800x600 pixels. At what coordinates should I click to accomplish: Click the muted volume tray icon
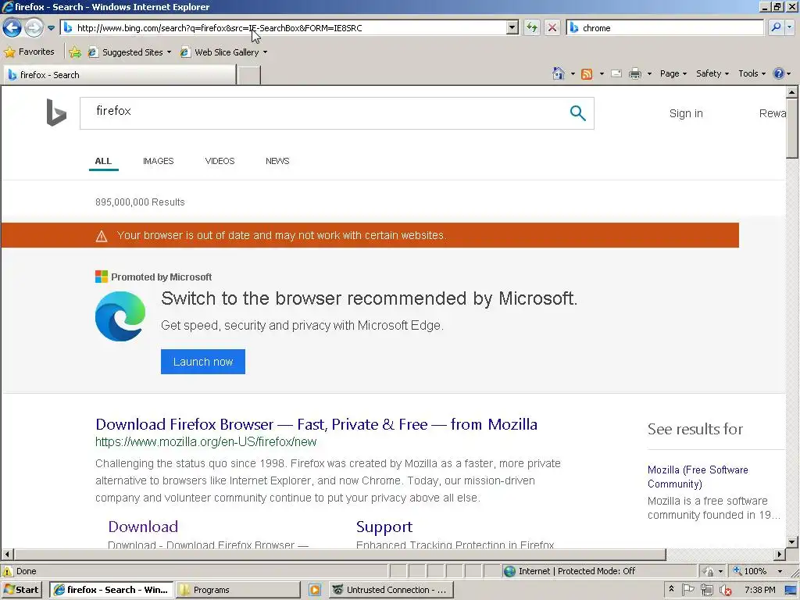click(x=725, y=591)
